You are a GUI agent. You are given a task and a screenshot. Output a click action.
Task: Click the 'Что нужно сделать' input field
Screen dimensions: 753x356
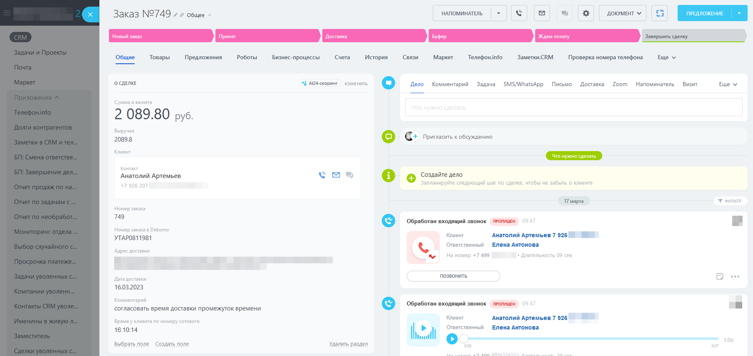pyautogui.click(x=573, y=108)
